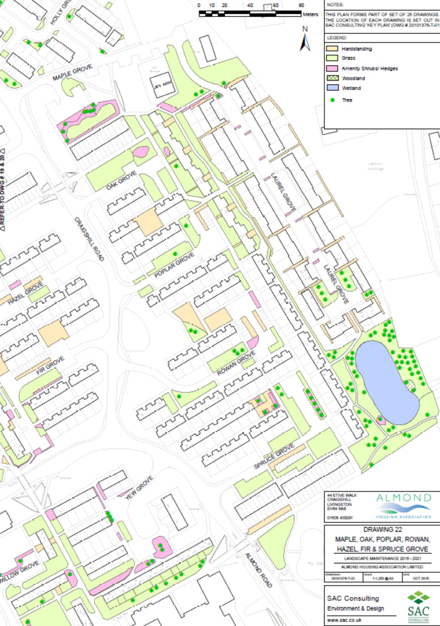Image resolution: width=440 pixels, height=626 pixels.
Task: Click the green Tree symbol in legend
Action: pyautogui.click(x=332, y=100)
